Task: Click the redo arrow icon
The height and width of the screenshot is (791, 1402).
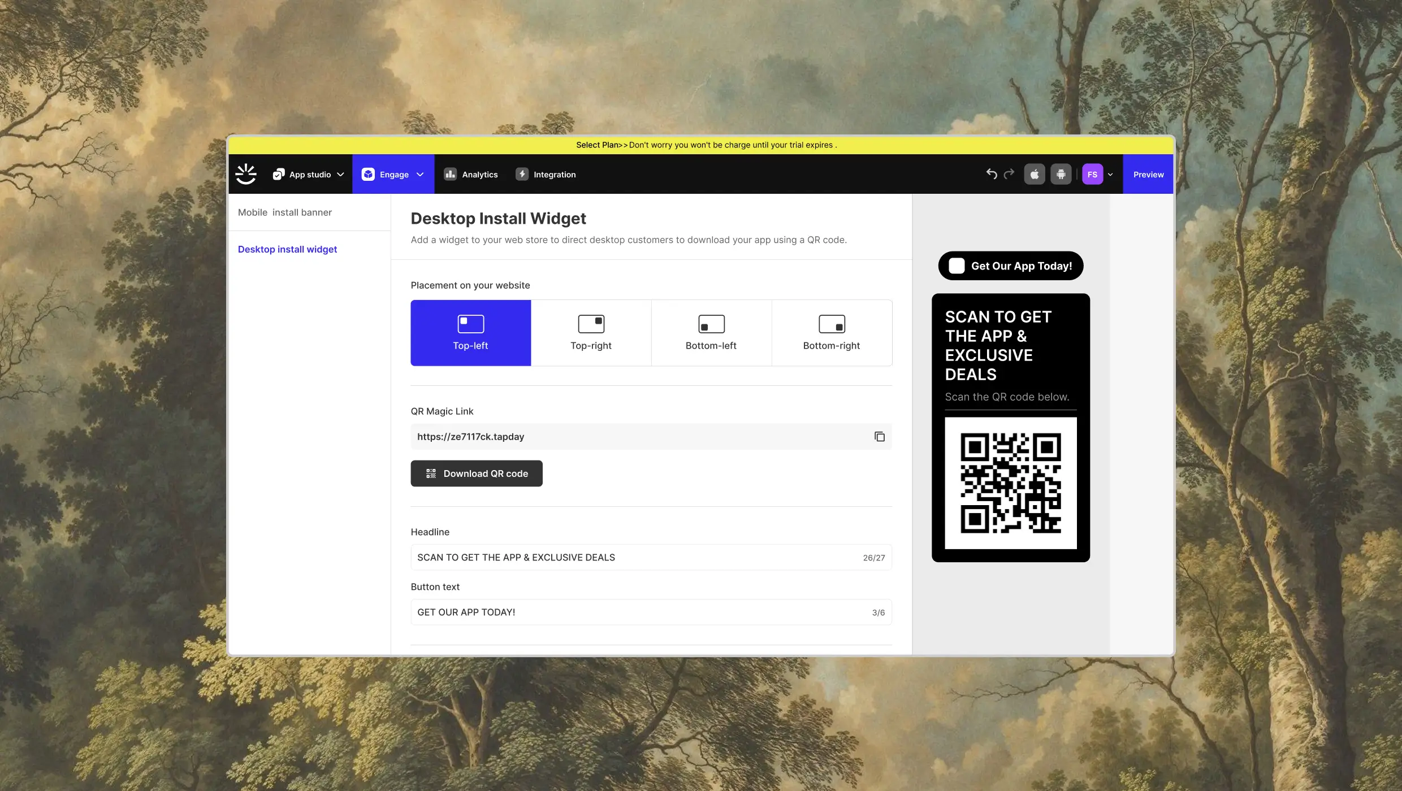Action: 1009,174
